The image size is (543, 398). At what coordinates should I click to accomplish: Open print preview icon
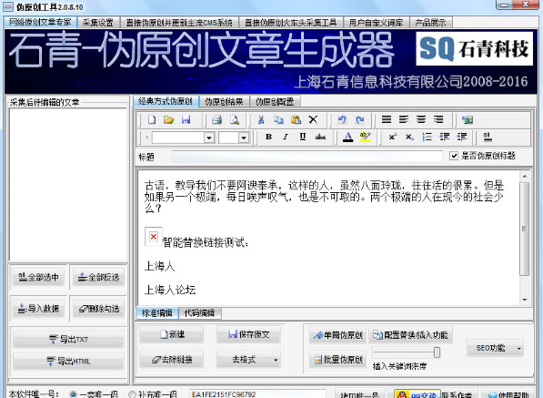point(235,120)
